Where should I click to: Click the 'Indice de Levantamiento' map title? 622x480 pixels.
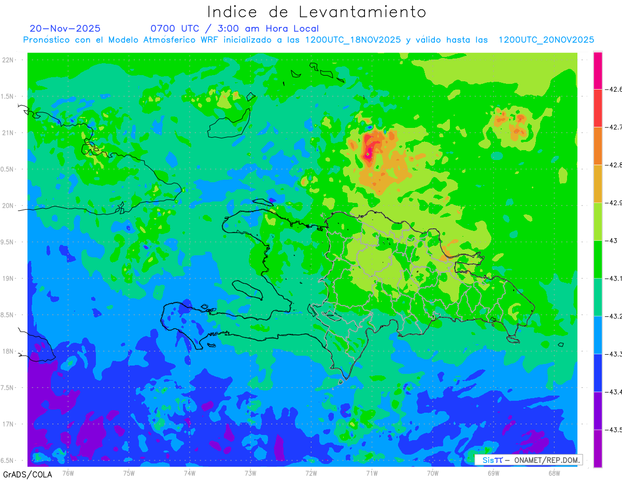coord(317,11)
